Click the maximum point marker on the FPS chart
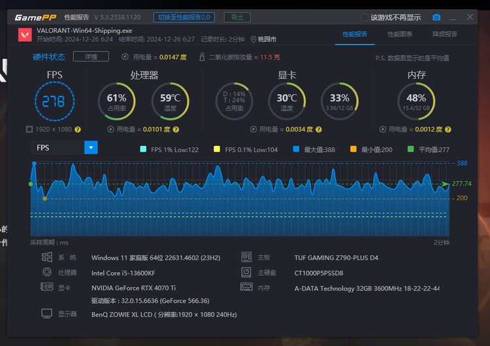 point(35,164)
